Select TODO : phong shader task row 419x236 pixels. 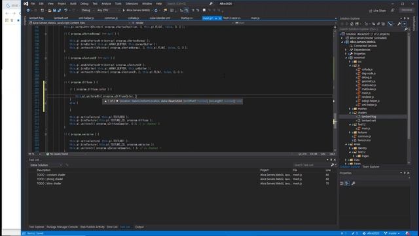pos(50,179)
